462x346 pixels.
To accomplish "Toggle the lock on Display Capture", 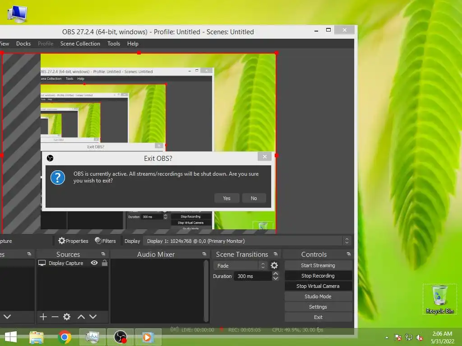I will coord(105,263).
